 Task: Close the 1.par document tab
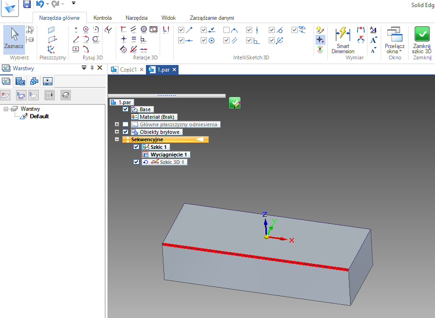(174, 70)
